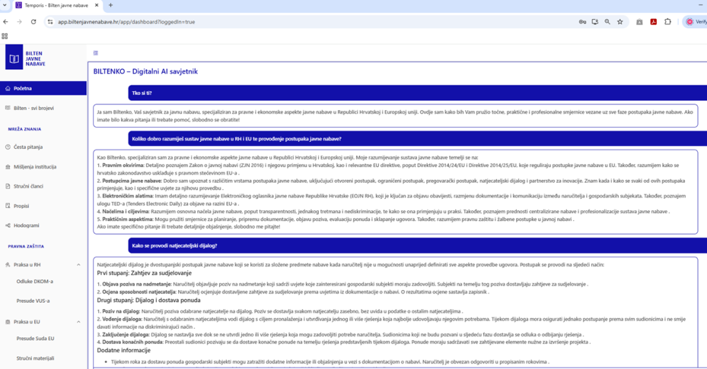Open Presude Suda EU link
The height and width of the screenshot is (369, 707).
pos(35,339)
